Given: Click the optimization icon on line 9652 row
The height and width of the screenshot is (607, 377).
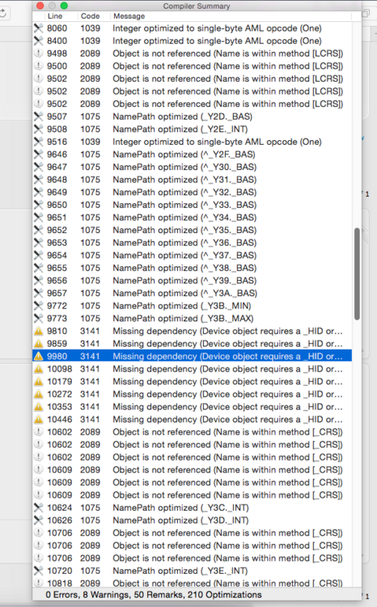Looking at the screenshot, I should coord(38,230).
